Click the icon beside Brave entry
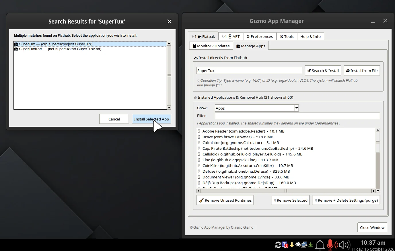This screenshot has height=251, width=395. tap(199, 137)
